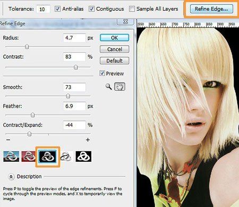Click the Feather value field

(74, 106)
